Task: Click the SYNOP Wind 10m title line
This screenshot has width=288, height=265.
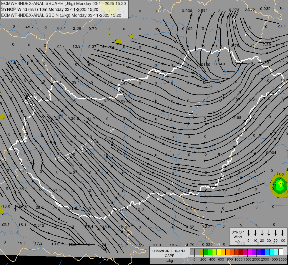Action: click(50, 9)
